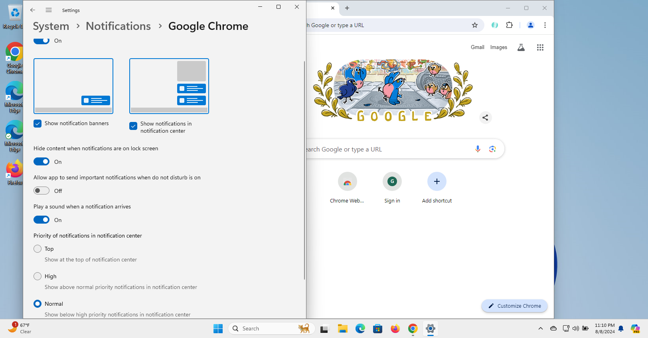Open Search Labs flask icon
The width and height of the screenshot is (648, 338).
pyautogui.click(x=521, y=47)
